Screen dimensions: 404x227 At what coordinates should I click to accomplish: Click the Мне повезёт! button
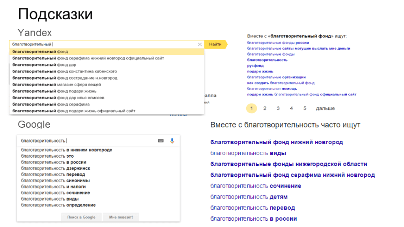point(121,217)
